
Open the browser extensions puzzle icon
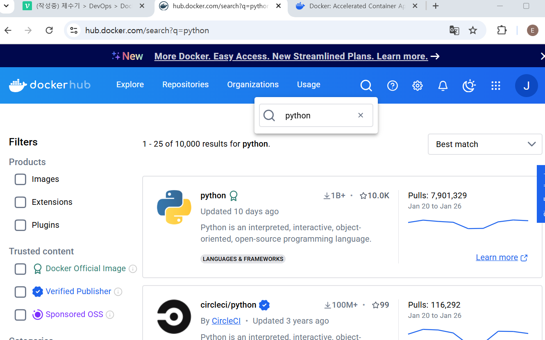click(x=502, y=30)
